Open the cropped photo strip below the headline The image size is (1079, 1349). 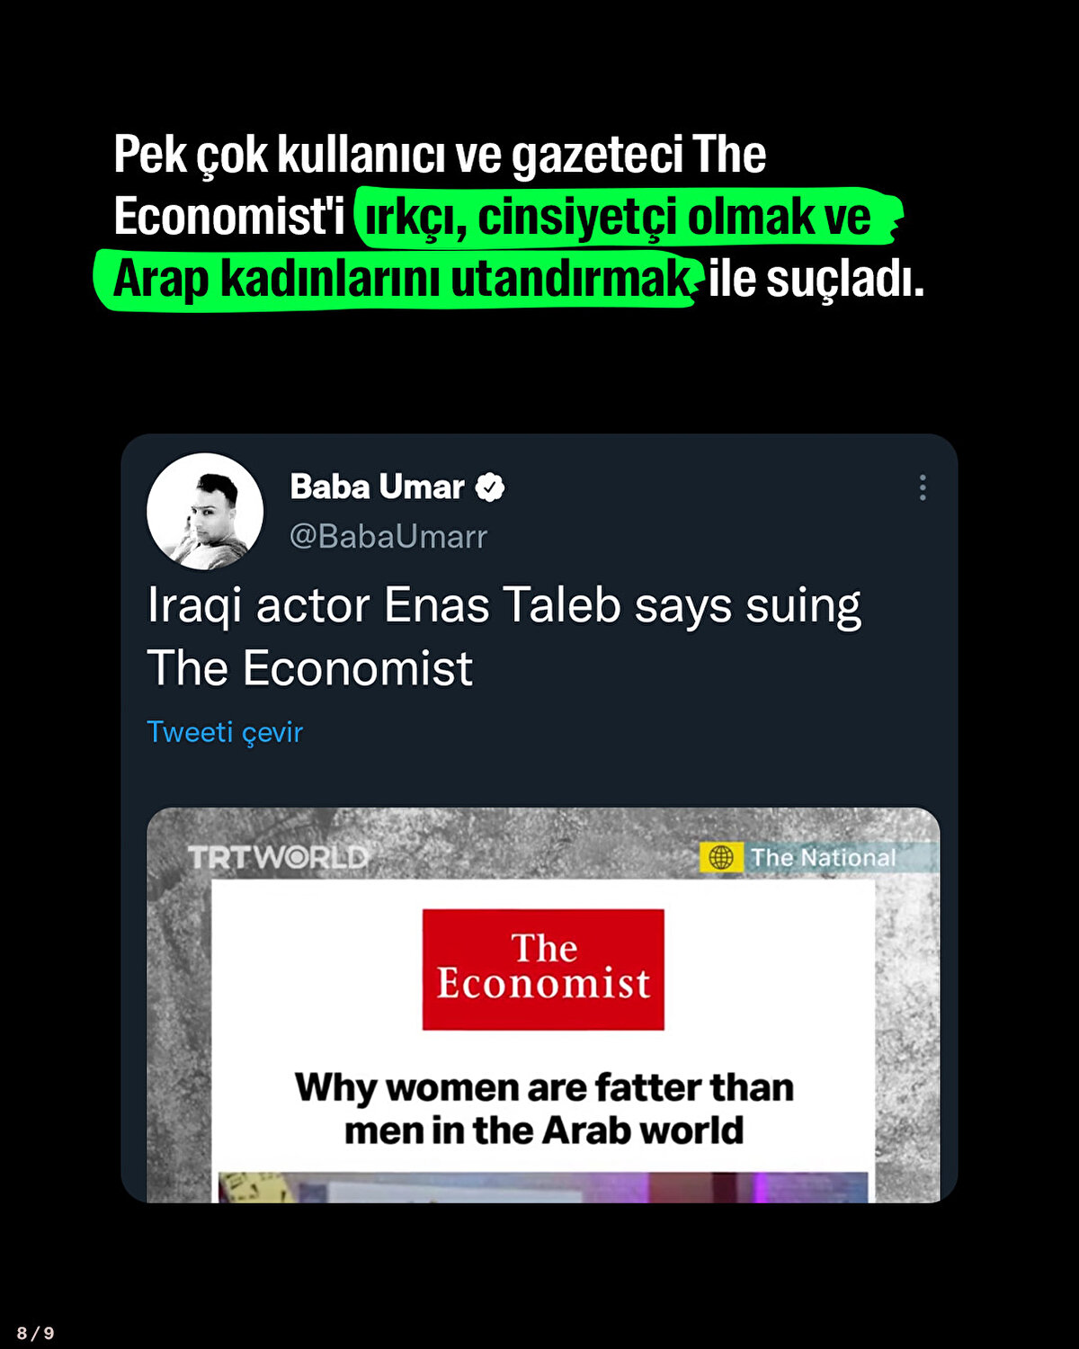pyautogui.click(x=543, y=1187)
